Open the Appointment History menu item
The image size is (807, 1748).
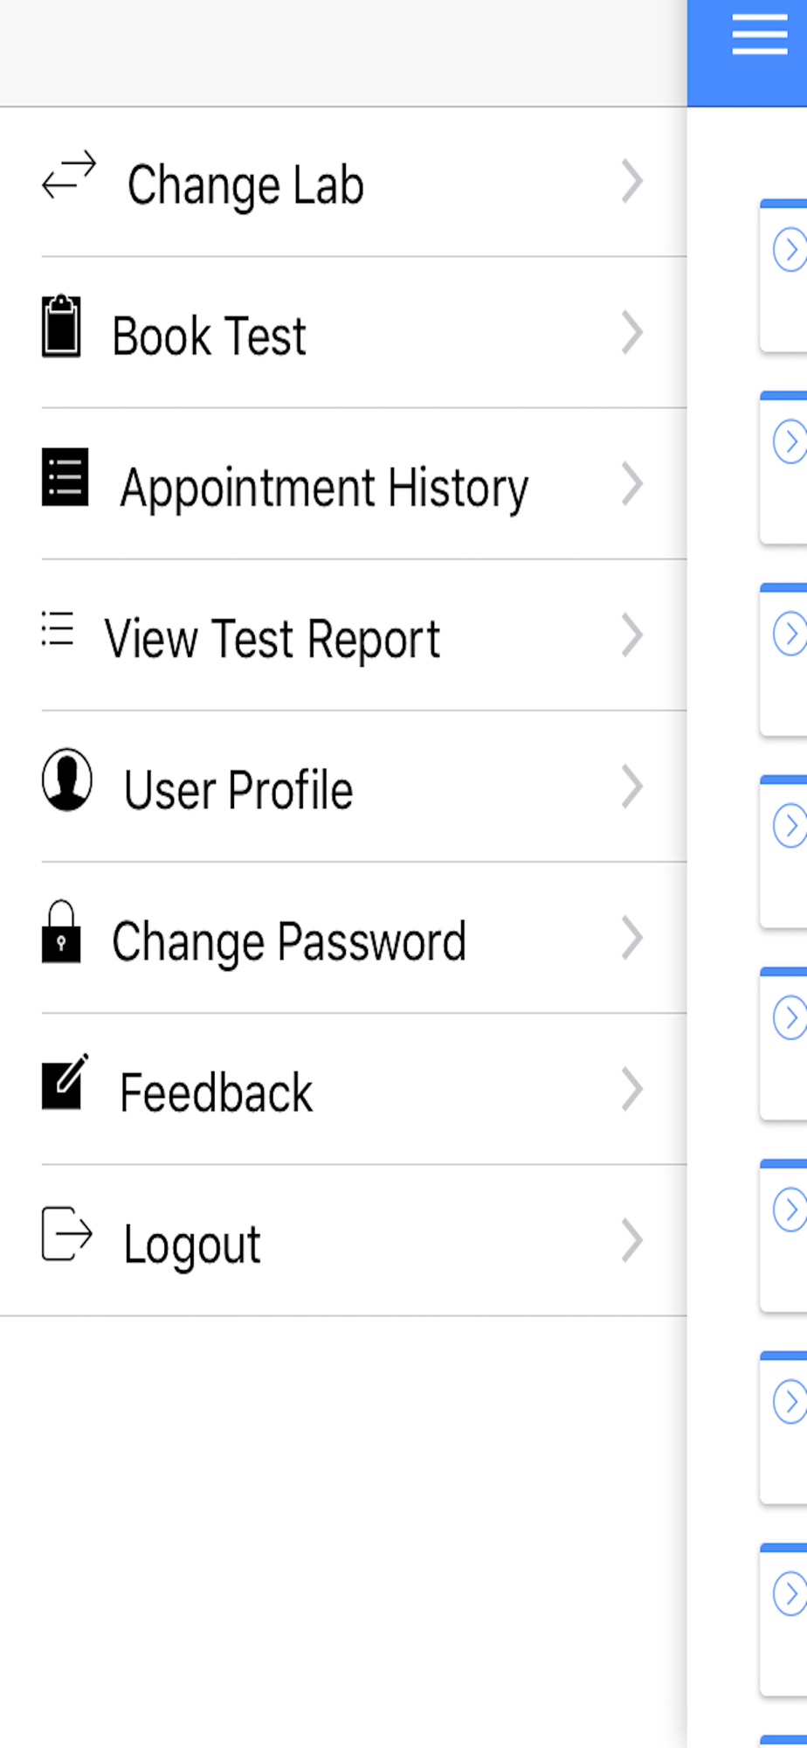coord(343,484)
